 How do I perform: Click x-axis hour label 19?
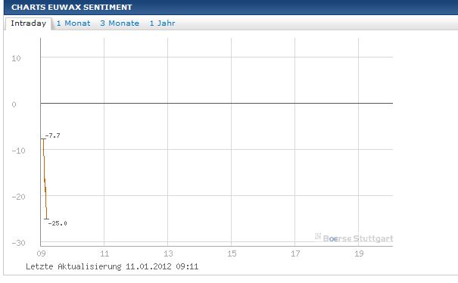point(360,253)
